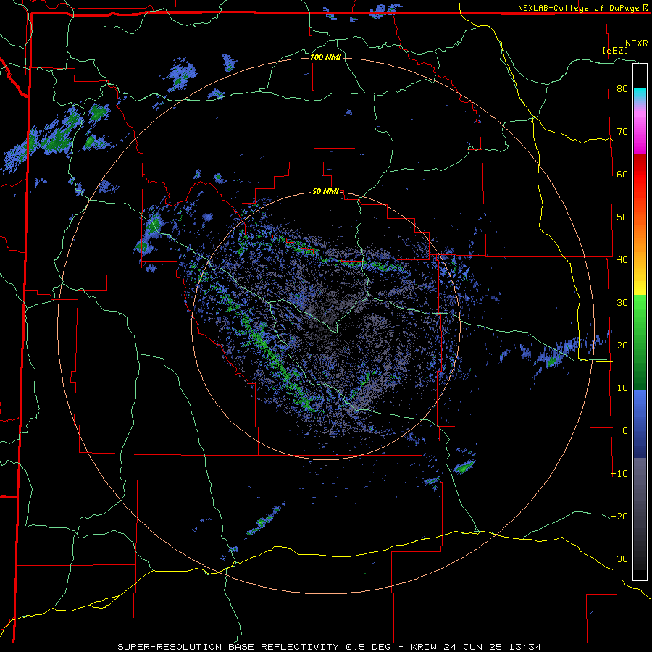This screenshot has height=652, width=652.
Task: Click the -20 value on the dBZ scale
Action: (619, 517)
